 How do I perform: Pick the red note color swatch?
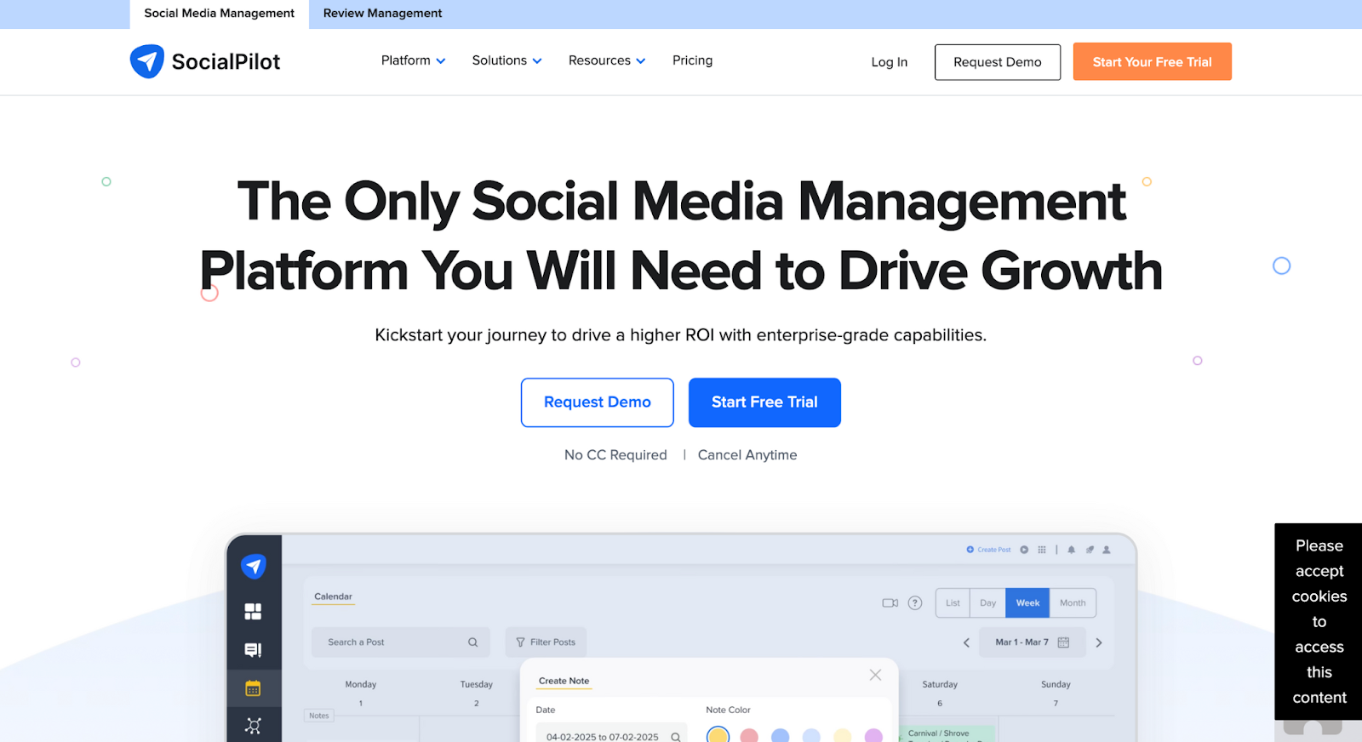point(749,736)
